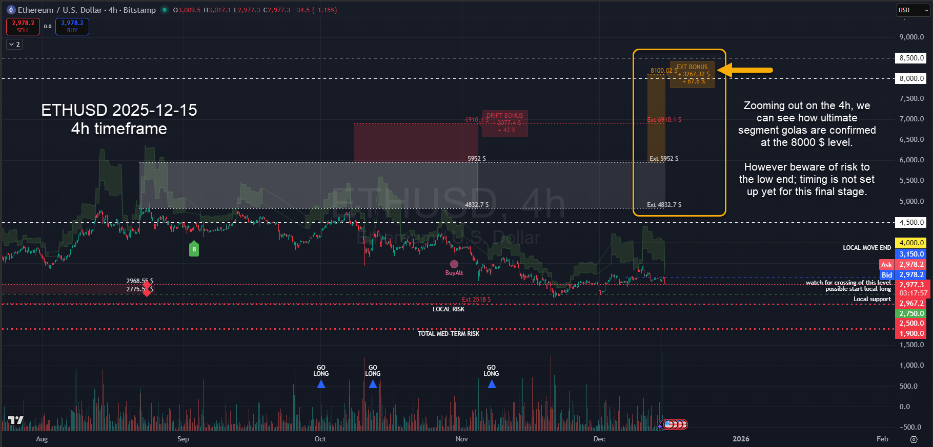
Task: Select the BuyAlt circle marker
Action: pyautogui.click(x=454, y=264)
